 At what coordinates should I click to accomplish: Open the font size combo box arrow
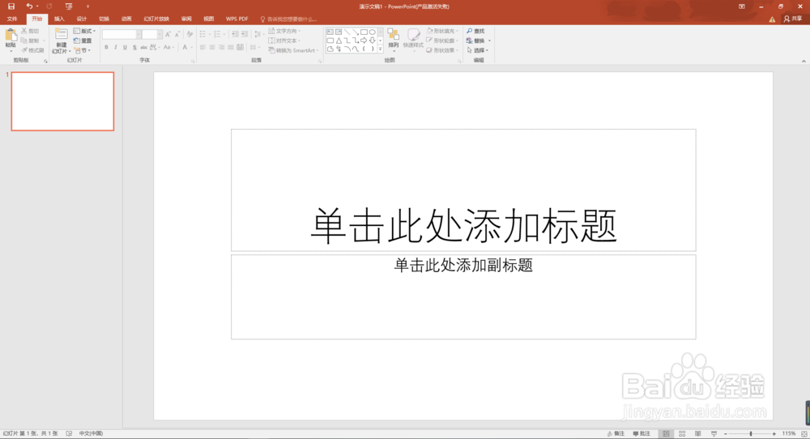pyautogui.click(x=160, y=34)
